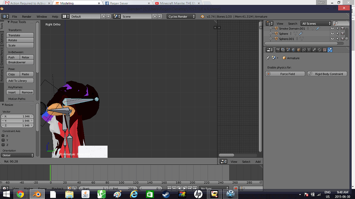The width and height of the screenshot is (355, 199).
Task: Expand the Smoke Domain.001 tree item
Action: (x=270, y=28)
